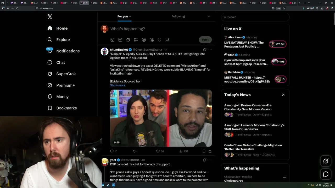Open Chat in the sidebar

click(56, 62)
